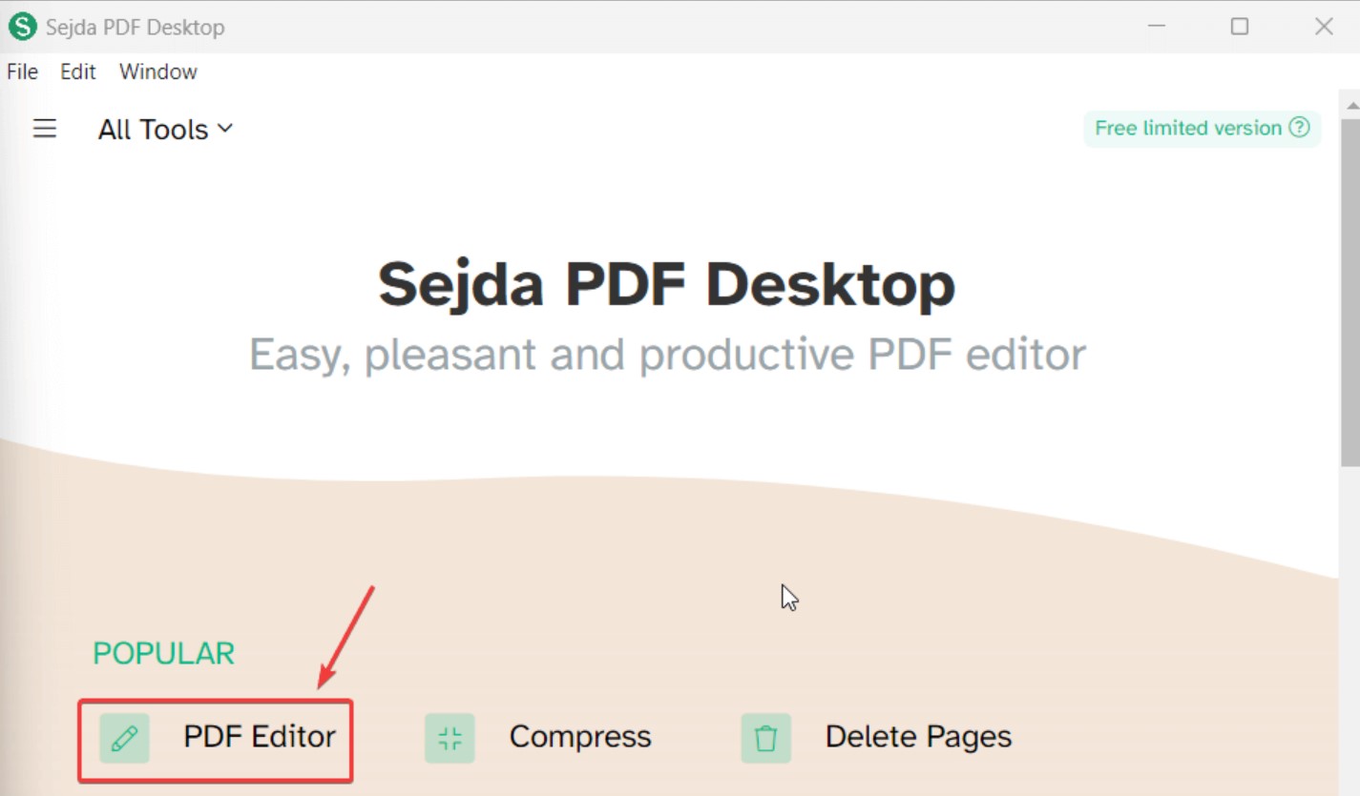Click the PDF Editor pencil icon
This screenshot has height=796, width=1360.
tap(124, 738)
